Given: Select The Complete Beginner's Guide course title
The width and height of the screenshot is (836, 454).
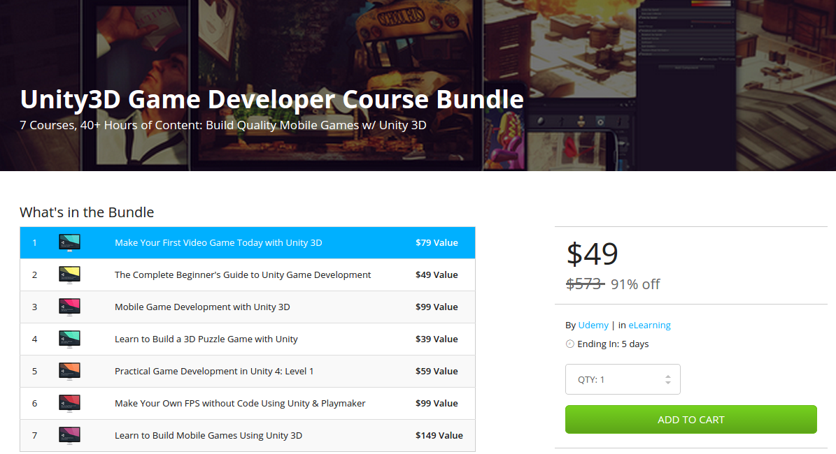Looking at the screenshot, I should [x=243, y=275].
